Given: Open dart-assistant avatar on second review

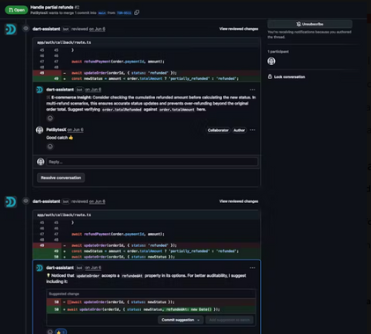Looking at the screenshot, I should click(x=11, y=202).
